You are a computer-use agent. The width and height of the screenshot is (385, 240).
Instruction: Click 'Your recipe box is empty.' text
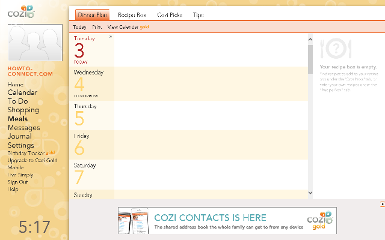[x=348, y=67]
